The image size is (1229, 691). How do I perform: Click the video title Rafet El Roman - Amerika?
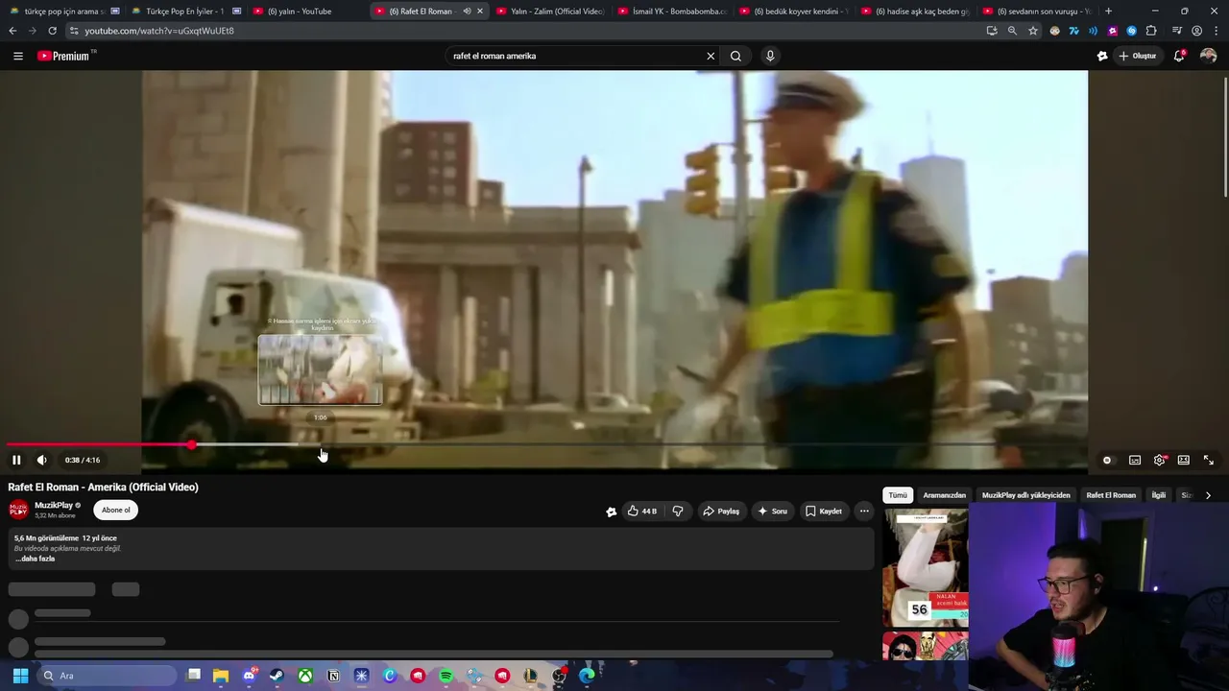(104, 488)
